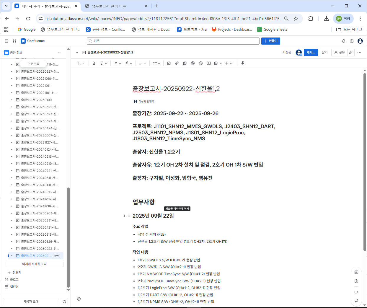This screenshot has height=308, width=367.
Task: Open the Google Sheets bookmark
Action: click(x=272, y=30)
